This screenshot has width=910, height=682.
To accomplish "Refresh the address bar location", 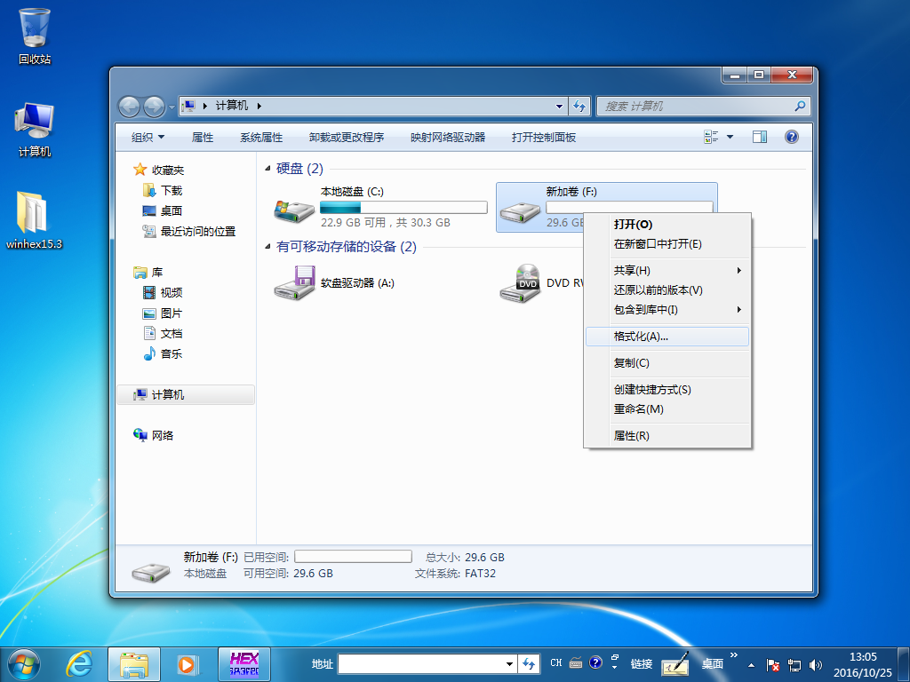I will [x=579, y=107].
